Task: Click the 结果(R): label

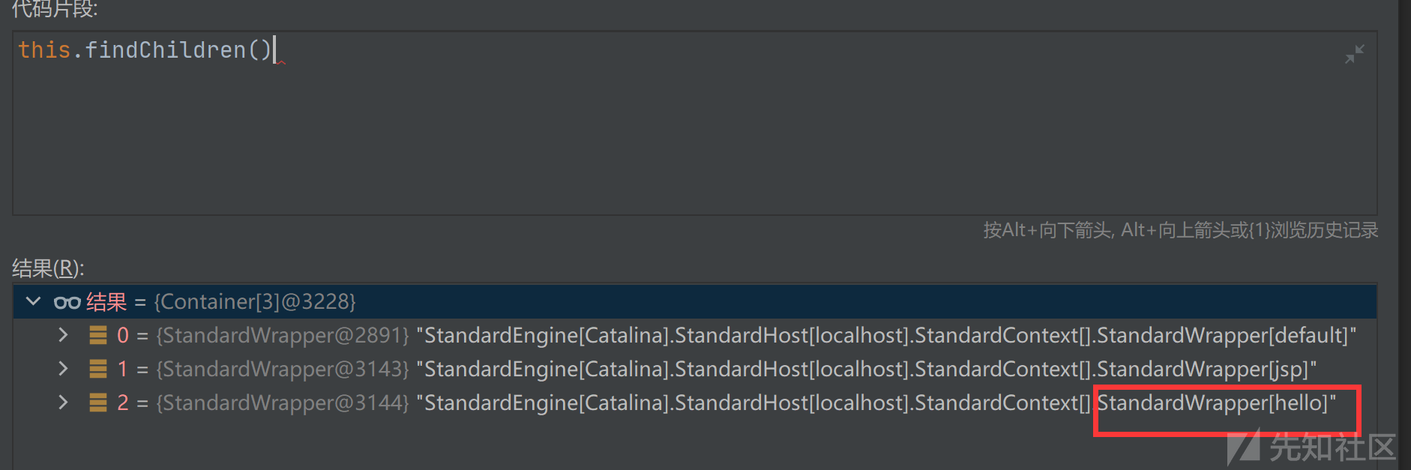Action: [48, 268]
